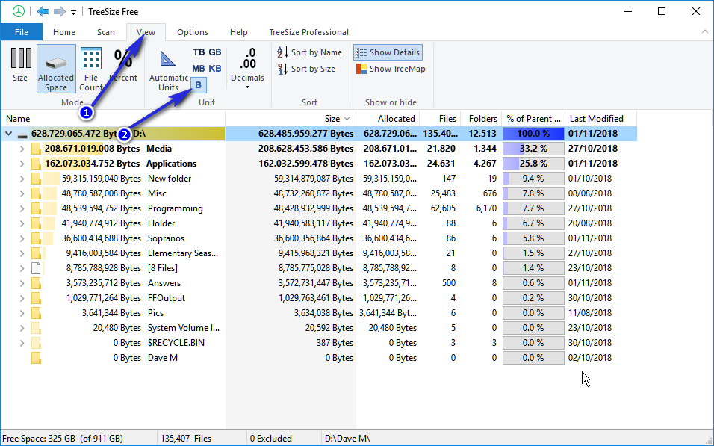
Task: Click the Allocated column header
Action: tap(388, 119)
